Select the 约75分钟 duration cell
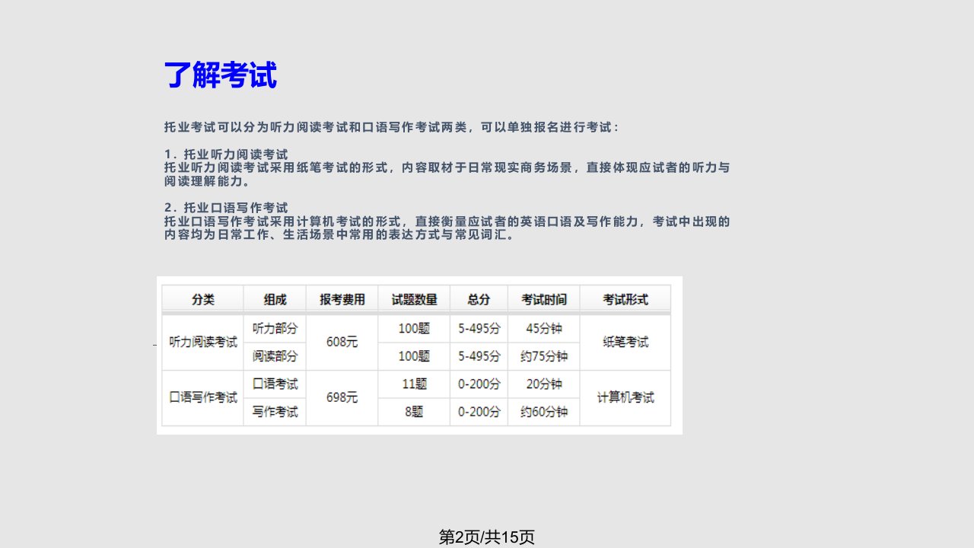The height and width of the screenshot is (548, 974). pos(543,356)
